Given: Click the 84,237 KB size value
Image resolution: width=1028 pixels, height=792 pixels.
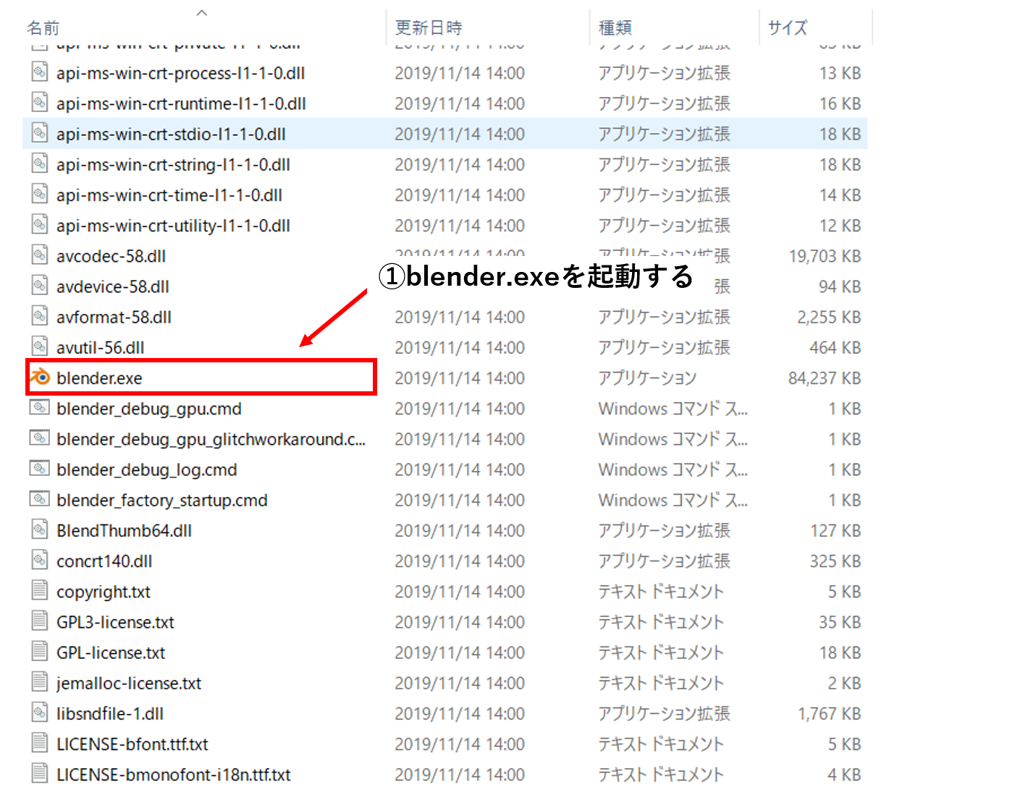Looking at the screenshot, I should pyautogui.click(x=825, y=378).
